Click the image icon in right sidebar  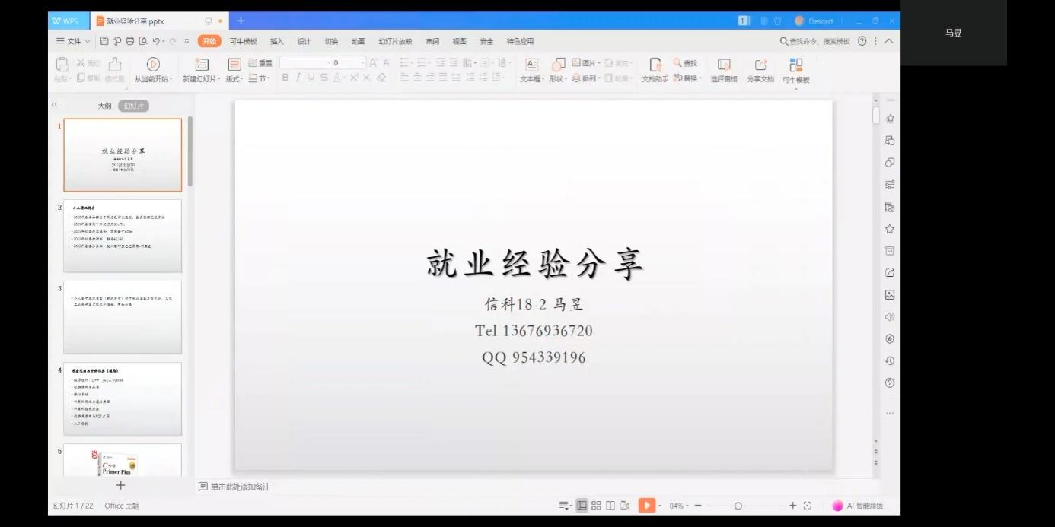click(890, 294)
